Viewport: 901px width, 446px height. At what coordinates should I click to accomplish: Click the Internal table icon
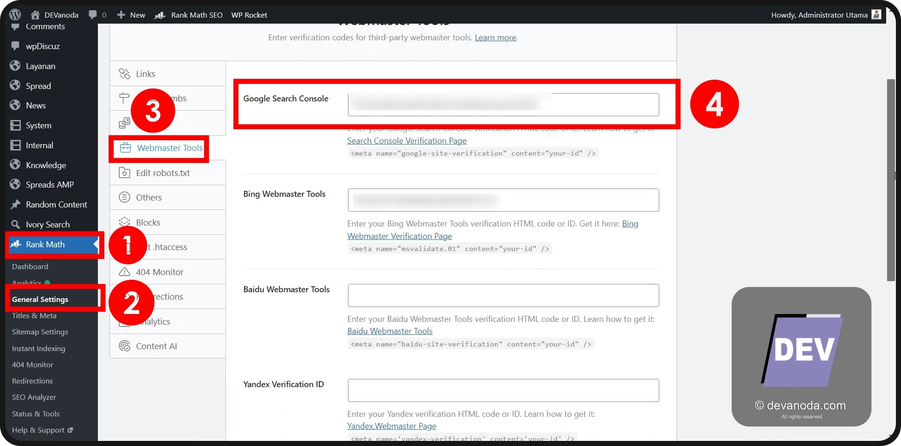click(x=15, y=145)
